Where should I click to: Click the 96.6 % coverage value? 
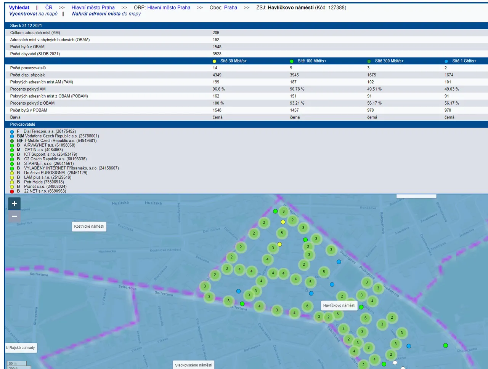pyautogui.click(x=219, y=89)
